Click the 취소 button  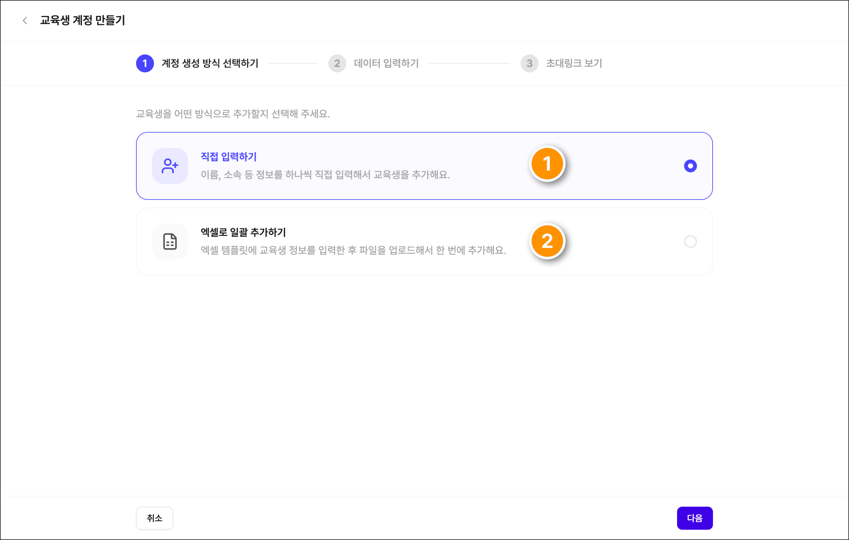click(154, 518)
